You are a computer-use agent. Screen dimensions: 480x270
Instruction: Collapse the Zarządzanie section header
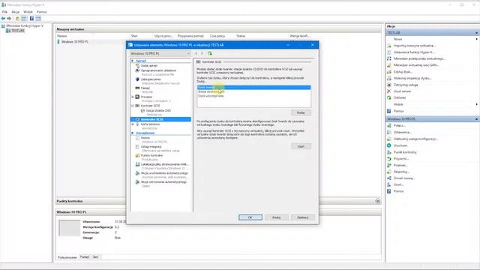(x=133, y=133)
